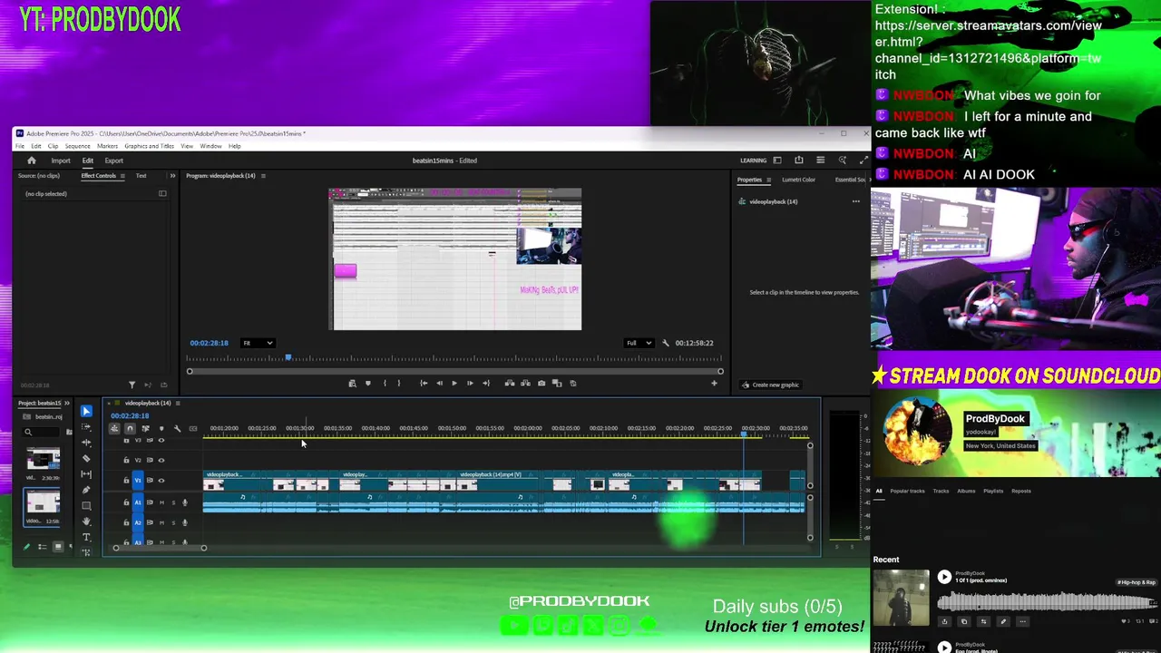
Task: Click the Add Marker icon in timeline header
Action: point(161,428)
